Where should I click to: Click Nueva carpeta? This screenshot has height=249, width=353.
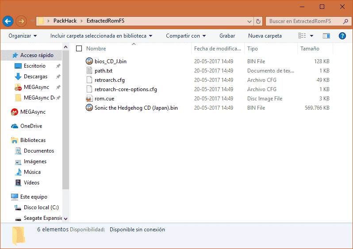point(265,36)
